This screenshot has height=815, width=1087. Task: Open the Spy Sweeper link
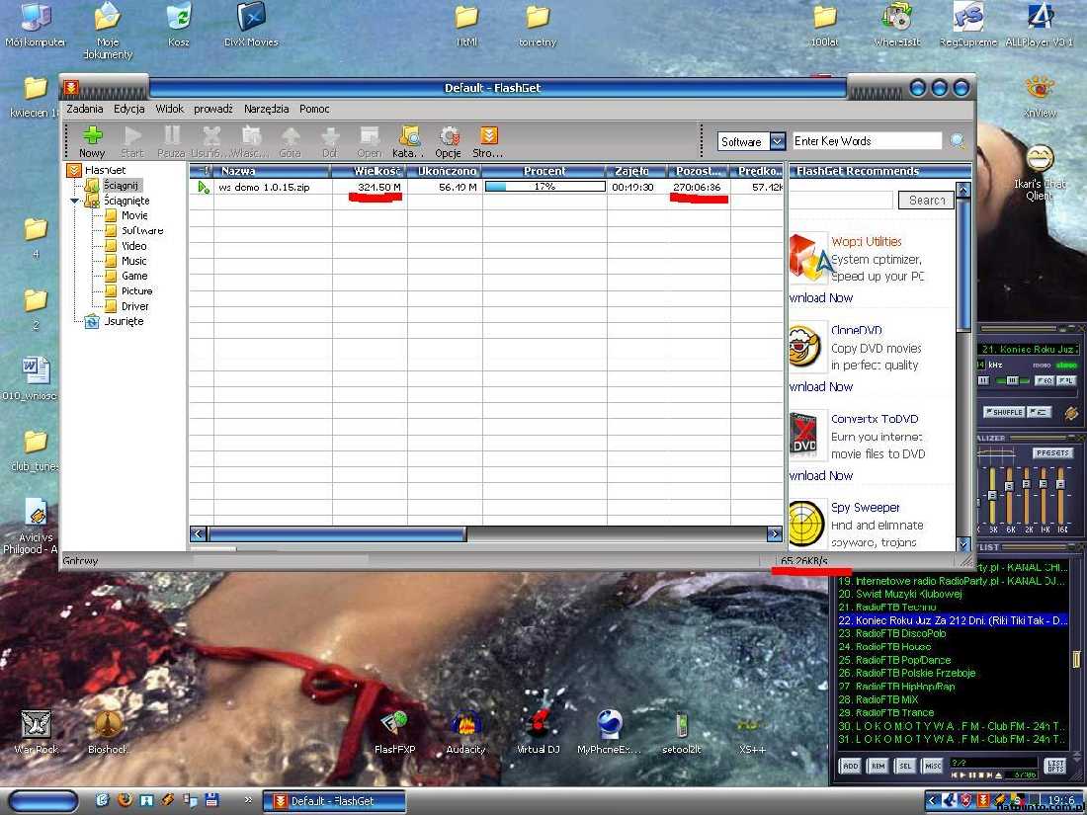coord(866,508)
